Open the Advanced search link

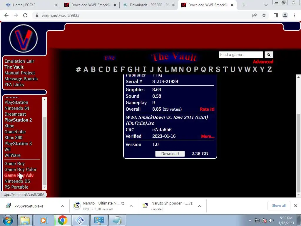[x=263, y=62]
